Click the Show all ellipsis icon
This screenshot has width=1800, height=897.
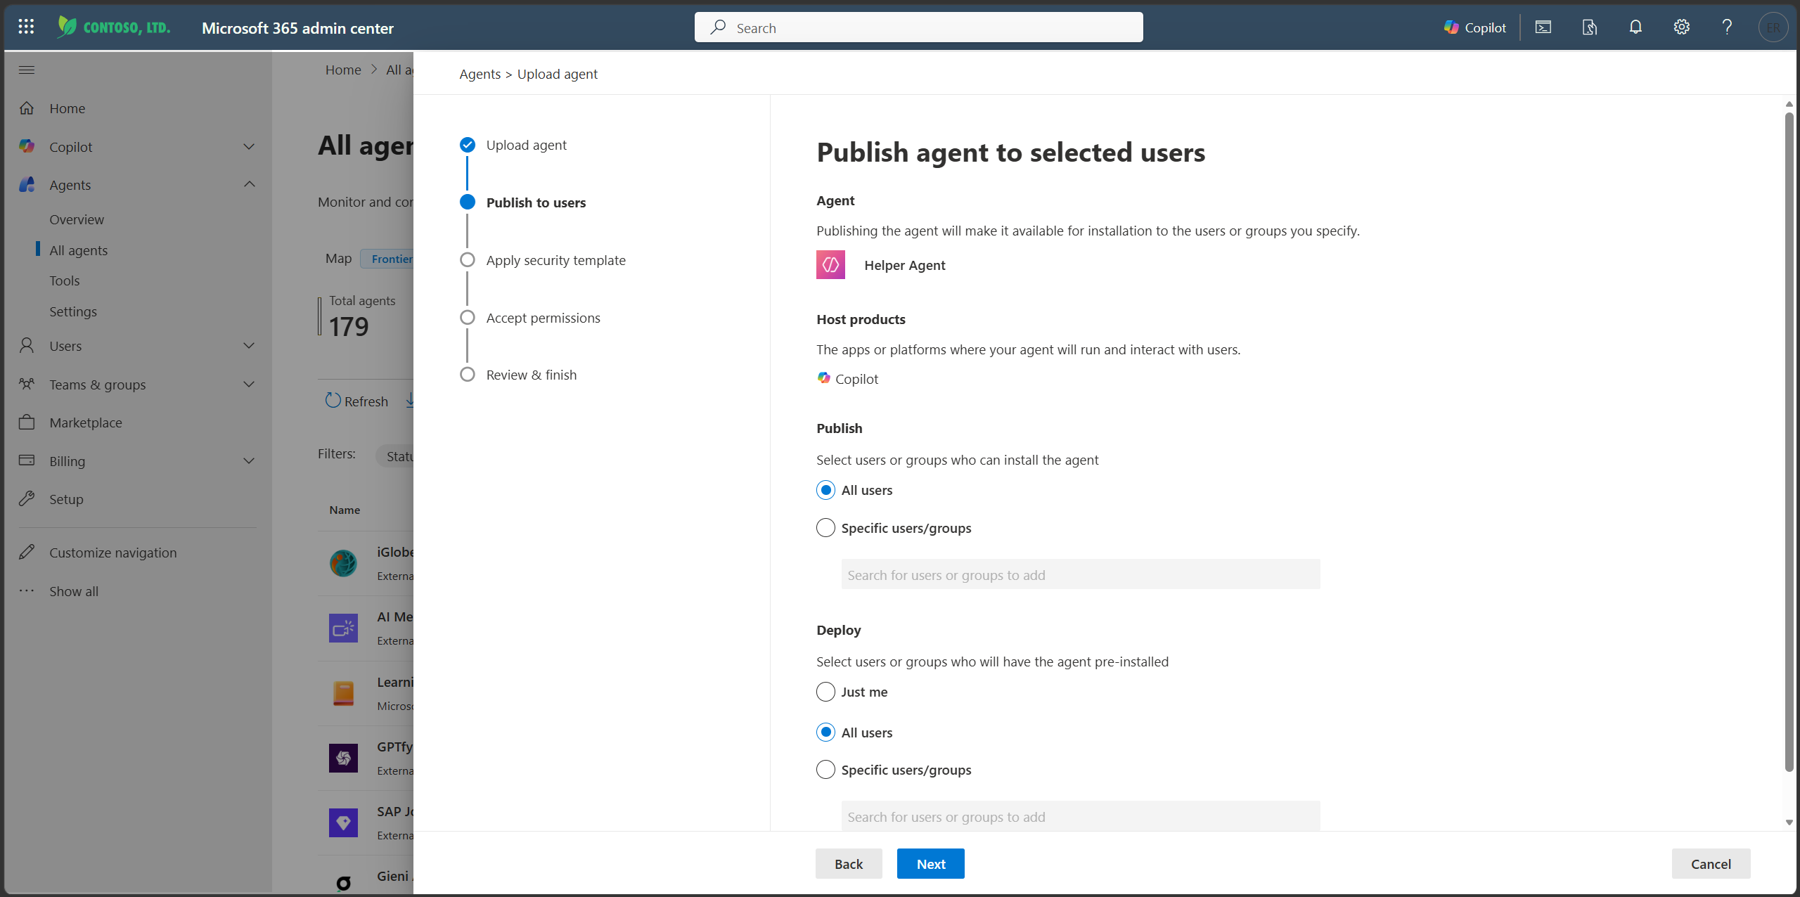[x=27, y=591]
